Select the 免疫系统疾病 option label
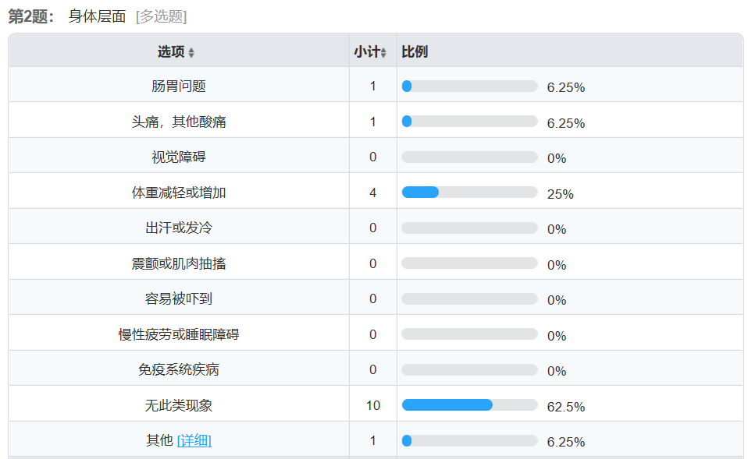Screen dimensions: 748x459 point(179,369)
